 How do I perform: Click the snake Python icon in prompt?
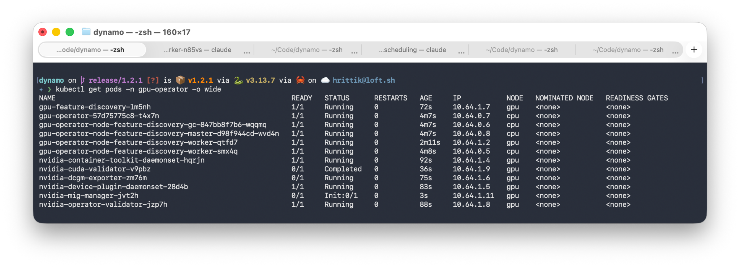coord(238,80)
